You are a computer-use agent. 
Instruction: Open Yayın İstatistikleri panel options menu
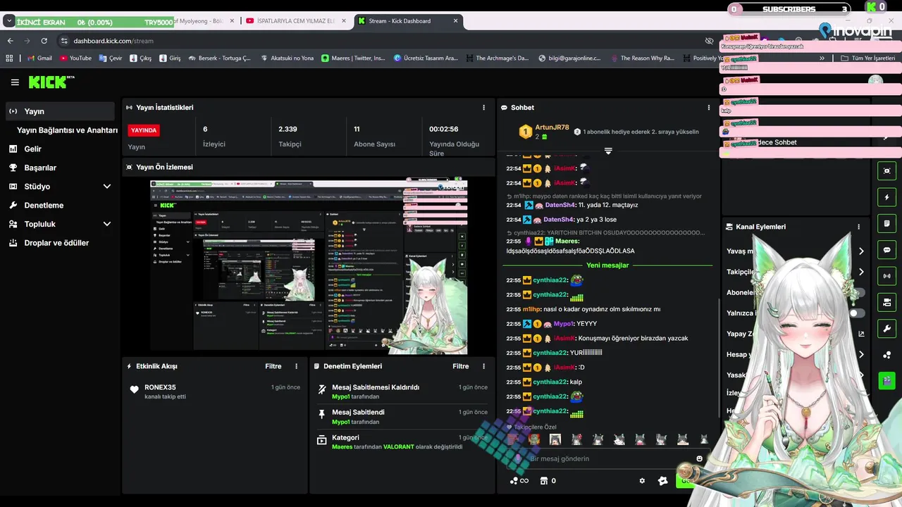point(483,108)
